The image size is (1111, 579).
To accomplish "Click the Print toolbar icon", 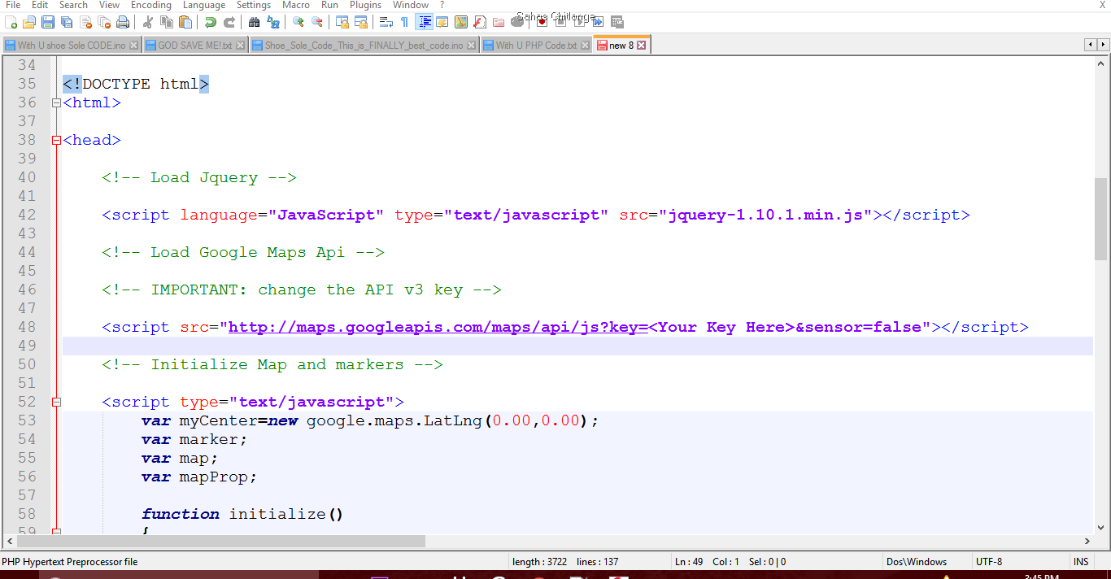I will click(122, 22).
